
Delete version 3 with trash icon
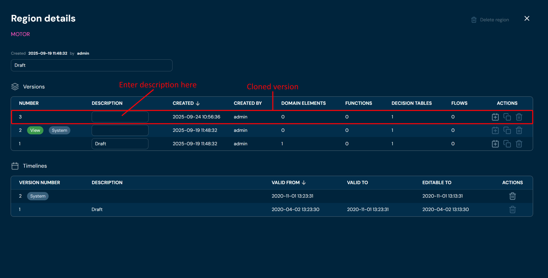[519, 117]
